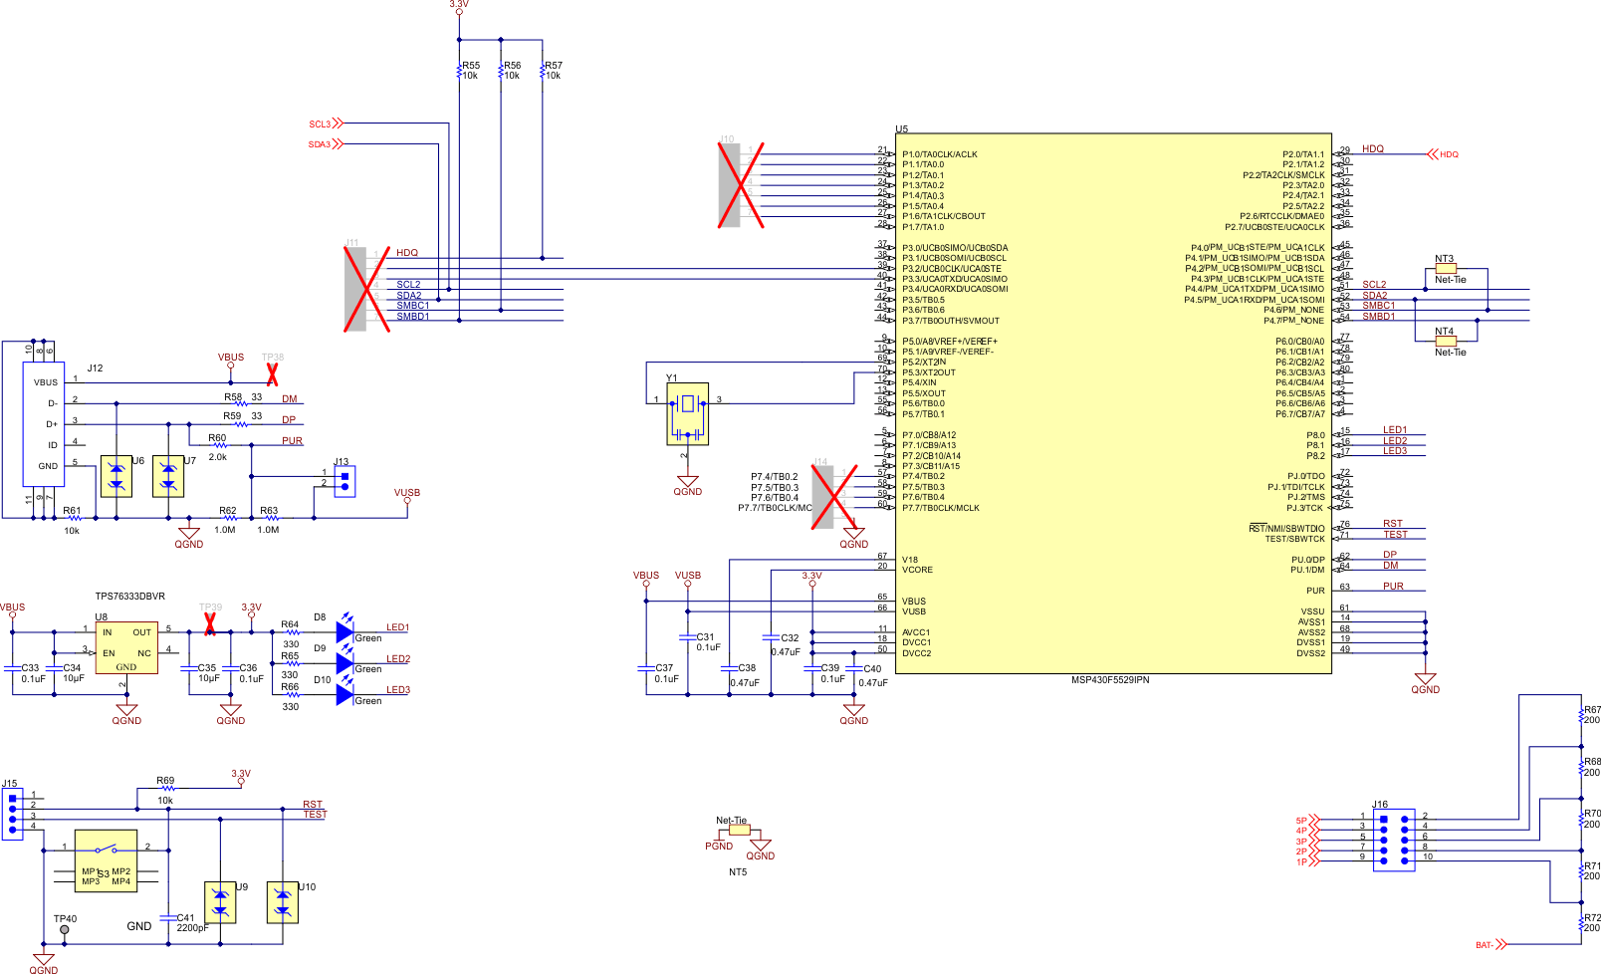The image size is (1601, 974).
Task: Select the LED3 net label beside D10
Action: [398, 690]
